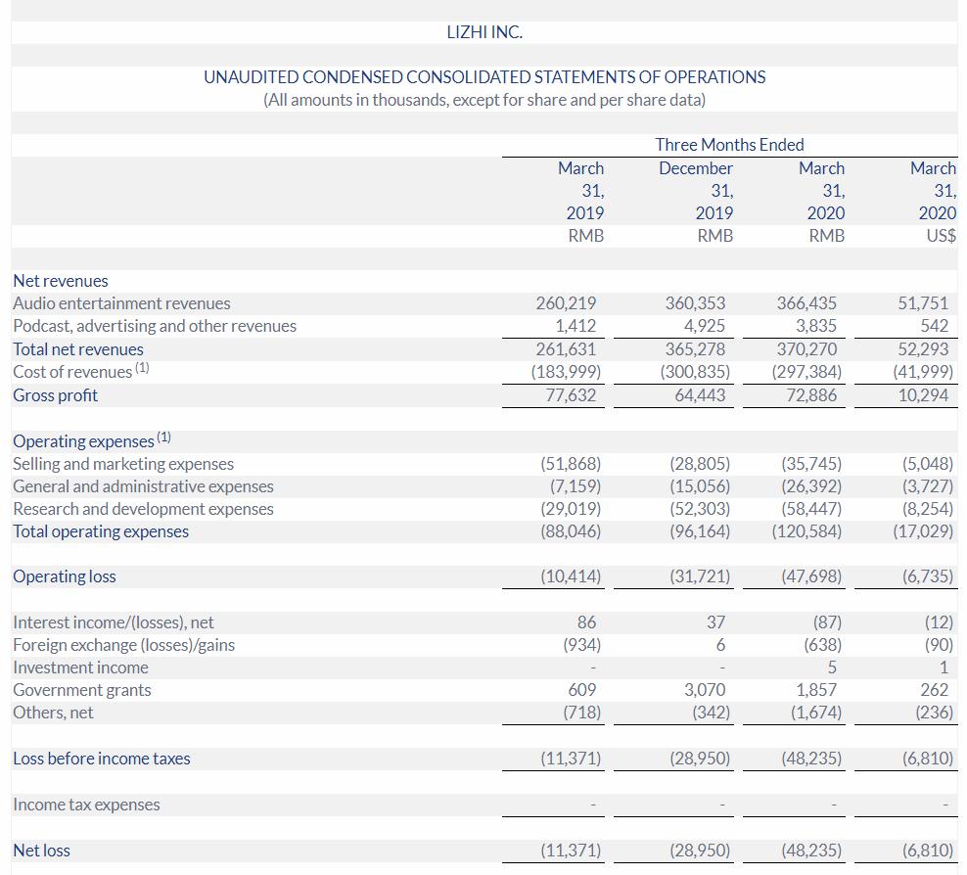Select audio entertainment US$ value 51,751
Viewport: 967px width, 875px height.
[923, 303]
